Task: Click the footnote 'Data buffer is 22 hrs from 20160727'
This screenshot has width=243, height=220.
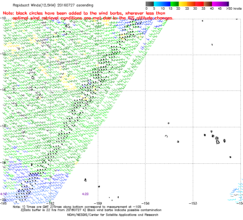Action: (53, 210)
